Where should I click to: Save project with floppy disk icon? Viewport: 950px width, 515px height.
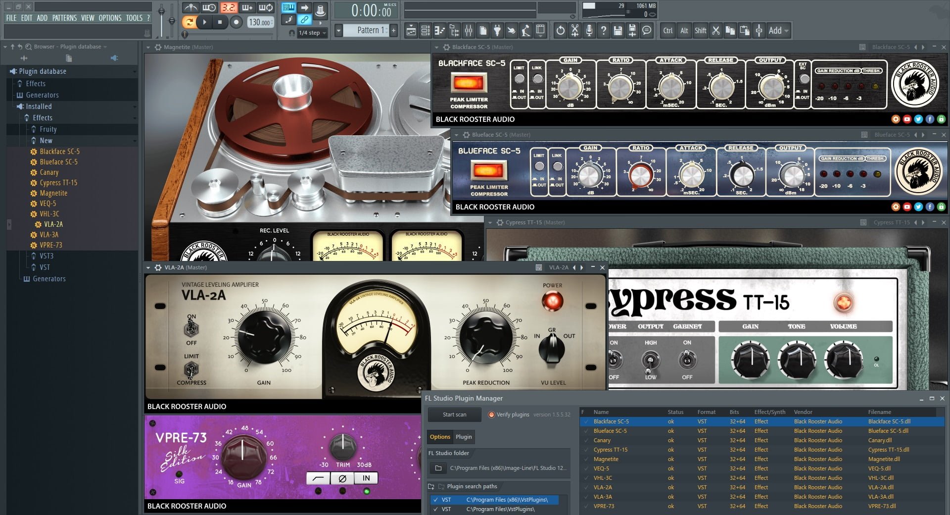coord(617,31)
